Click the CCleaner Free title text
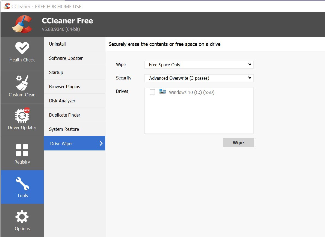Image resolution: width=325 pixels, height=237 pixels. [x=67, y=21]
